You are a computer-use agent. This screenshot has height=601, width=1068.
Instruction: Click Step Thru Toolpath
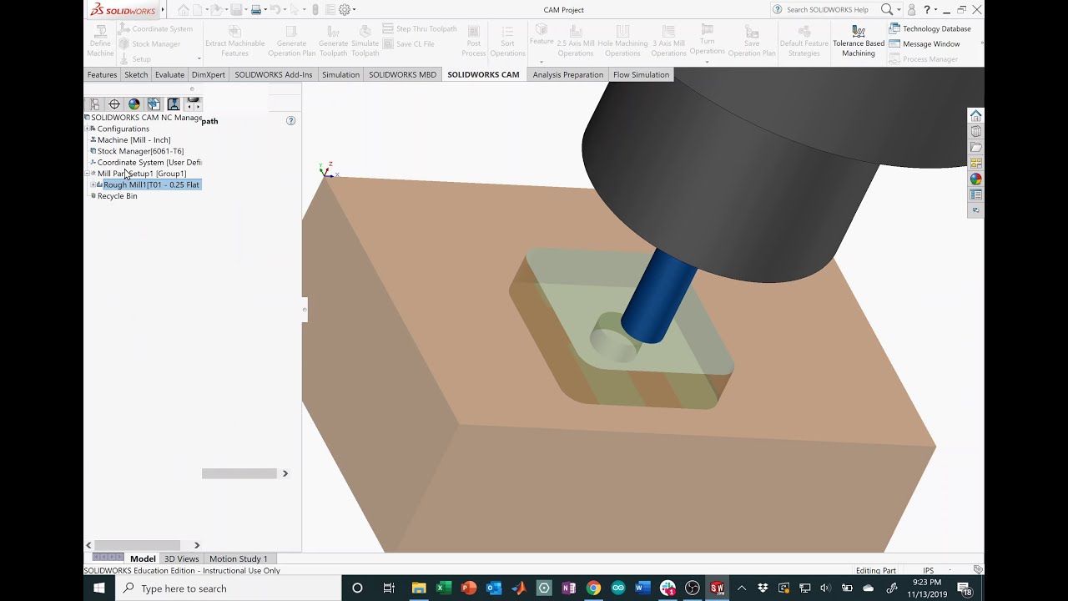420,28
